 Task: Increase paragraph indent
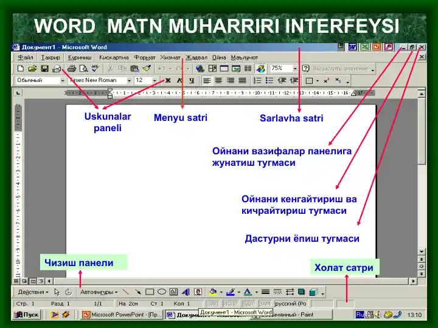point(294,81)
